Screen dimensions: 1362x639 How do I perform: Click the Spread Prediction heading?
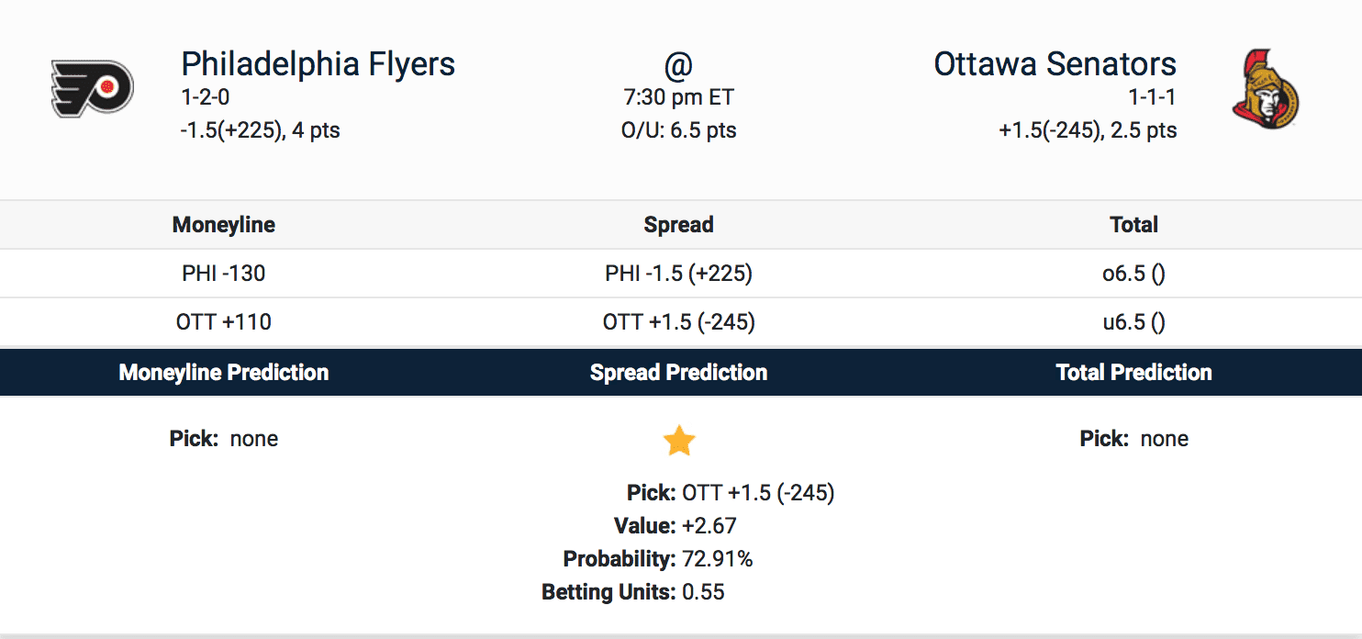coord(679,373)
